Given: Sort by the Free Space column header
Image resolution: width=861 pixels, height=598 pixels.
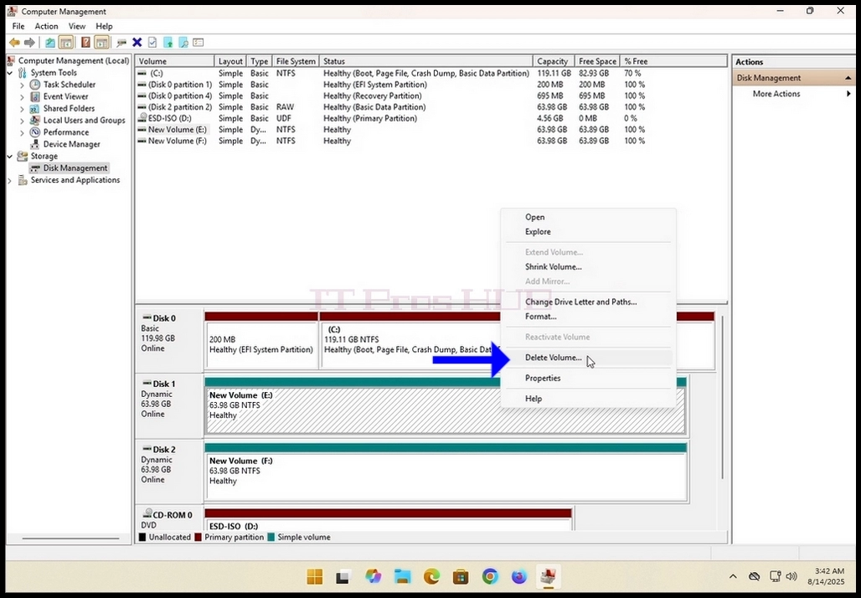Looking at the screenshot, I should pos(597,61).
